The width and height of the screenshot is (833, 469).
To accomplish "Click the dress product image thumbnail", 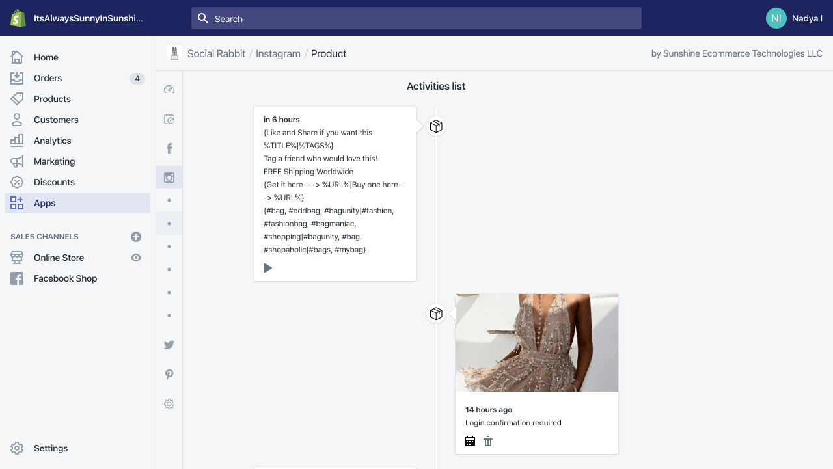I will [537, 343].
